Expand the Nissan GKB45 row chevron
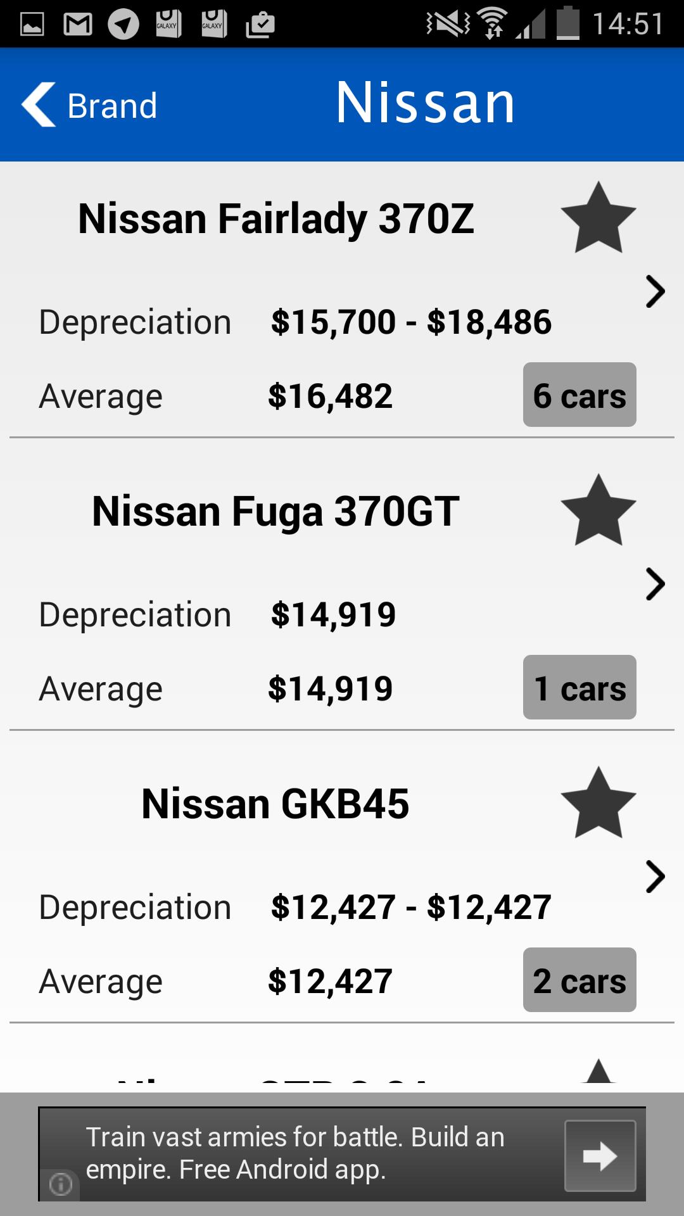Screen dimensions: 684x1216 coord(655,877)
